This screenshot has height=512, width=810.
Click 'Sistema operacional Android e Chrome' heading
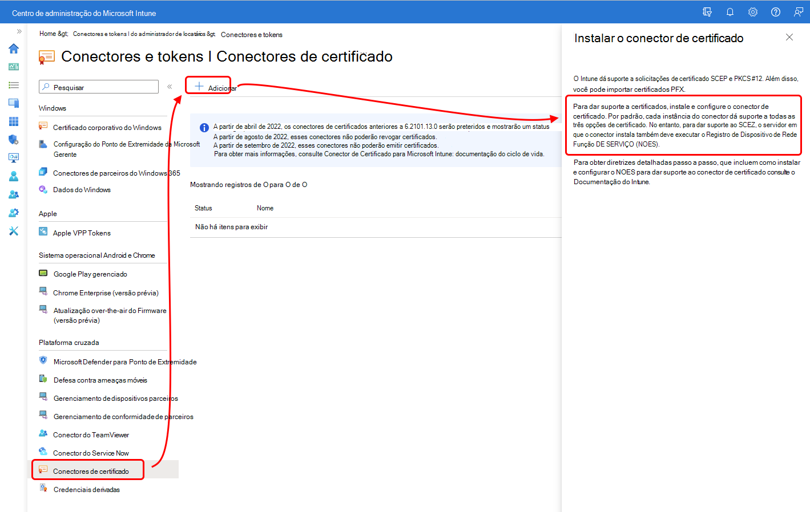click(x=97, y=255)
